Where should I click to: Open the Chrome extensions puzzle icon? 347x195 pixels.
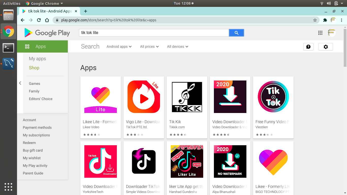coord(325,20)
